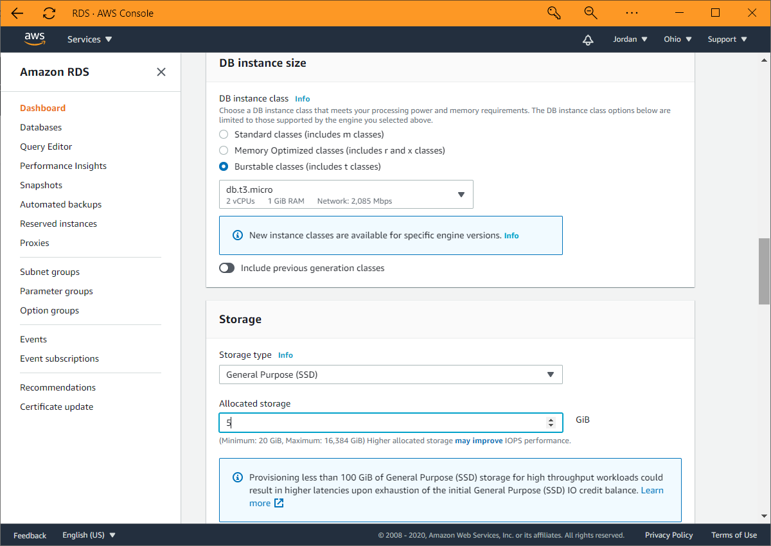Open Certificate update in the sidebar
The height and width of the screenshot is (546, 771).
(x=57, y=407)
